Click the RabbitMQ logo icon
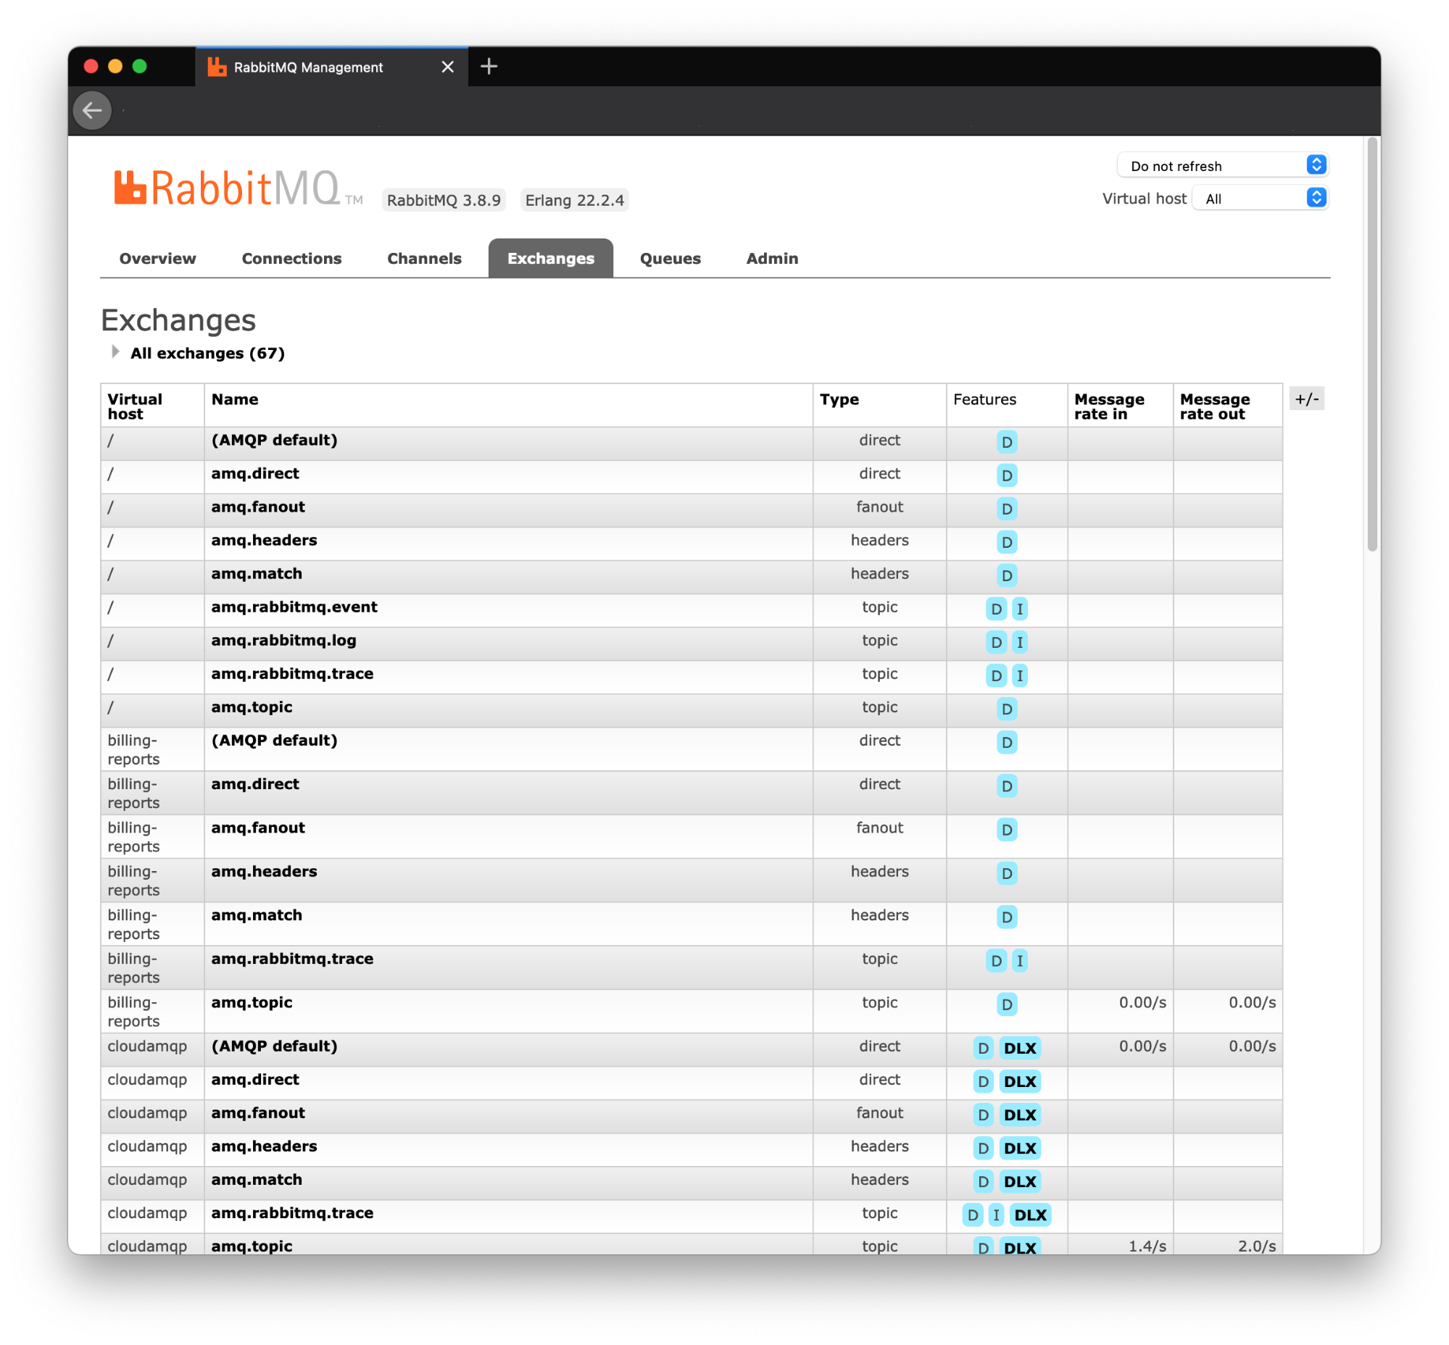This screenshot has height=1345, width=1449. (x=130, y=188)
